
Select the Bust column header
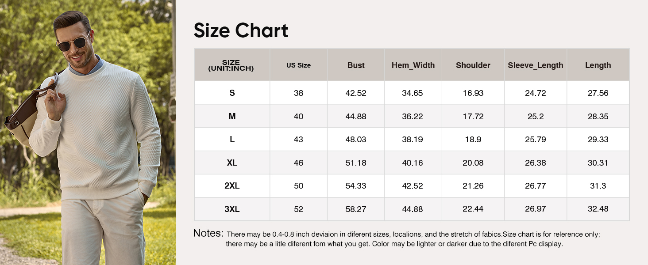pyautogui.click(x=356, y=65)
